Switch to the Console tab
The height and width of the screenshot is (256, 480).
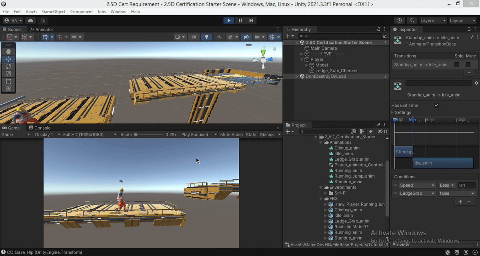click(39, 128)
